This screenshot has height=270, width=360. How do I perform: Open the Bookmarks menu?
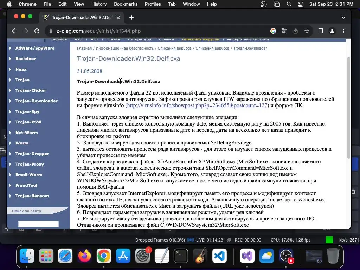click(x=126, y=4)
